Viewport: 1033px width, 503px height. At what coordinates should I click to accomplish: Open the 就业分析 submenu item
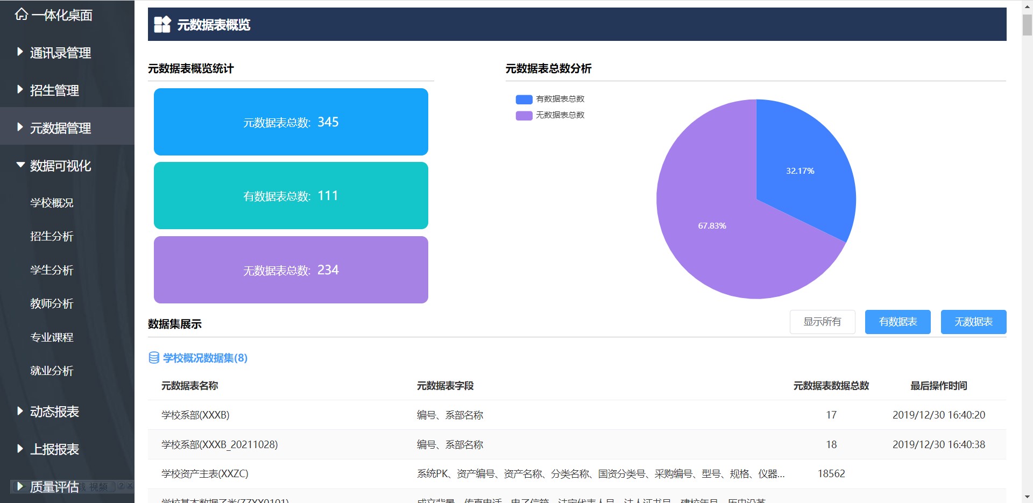click(52, 371)
